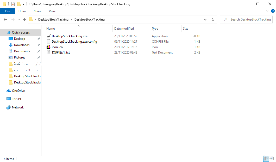Viewport: 276px width, 162px height.
Task: Select DesktopStockTracking.exe.config file
Action: [x=74, y=41]
